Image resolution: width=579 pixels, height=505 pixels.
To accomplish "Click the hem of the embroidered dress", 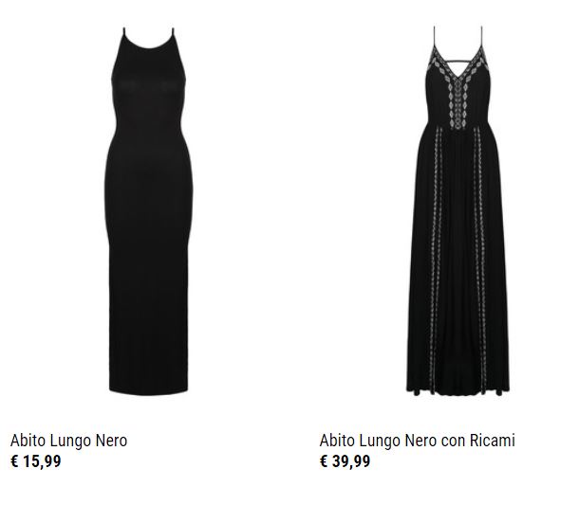I will (x=458, y=390).
